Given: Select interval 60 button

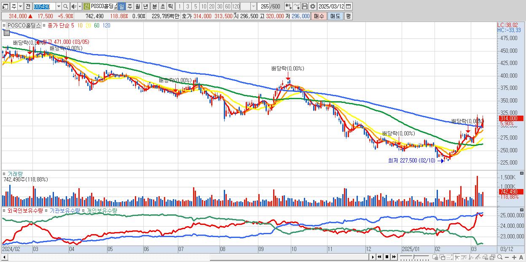Looking at the screenshot, I should (x=228, y=6).
